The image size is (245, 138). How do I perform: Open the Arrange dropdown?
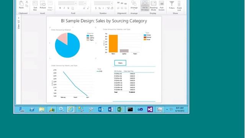pos(134,6)
